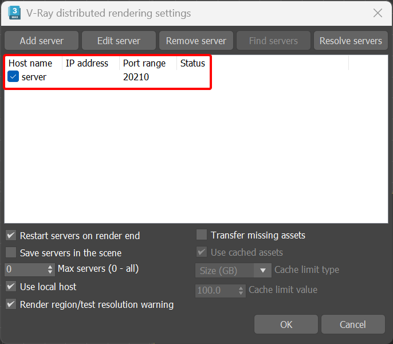
Task: Toggle the Use cached assets checkbox
Action: coord(202,252)
